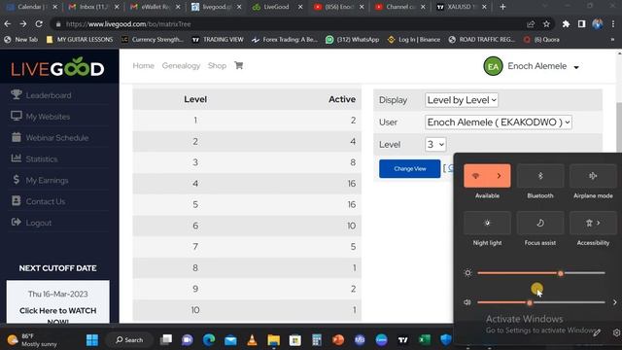The height and width of the screenshot is (350, 622).
Task: Open the sound output arrow beside volume
Action: tap(614, 302)
